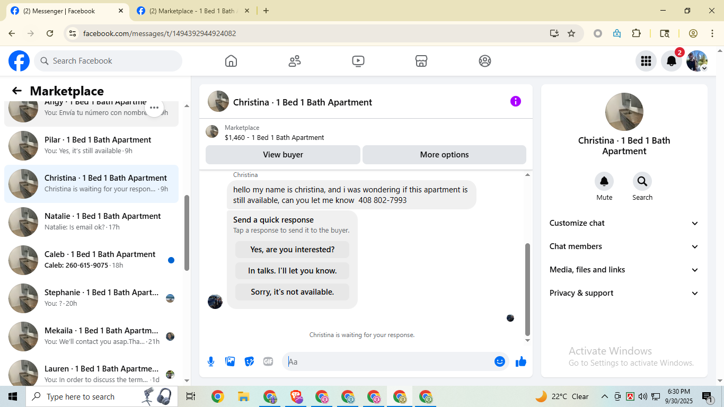724x407 pixels.
Task: Expand the Chat members section
Action: (x=624, y=246)
